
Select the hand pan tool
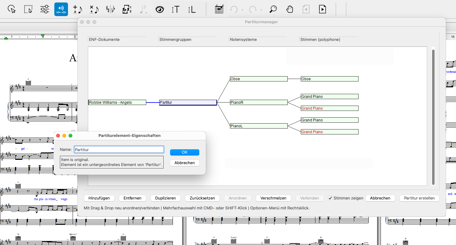[x=290, y=9]
